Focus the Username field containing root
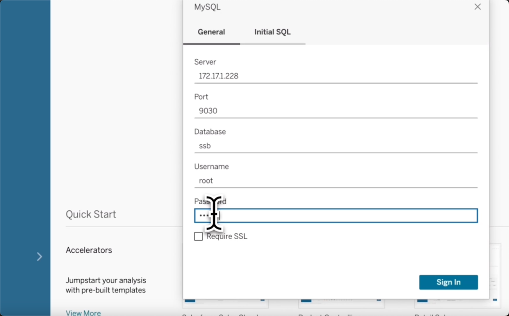 click(336, 181)
